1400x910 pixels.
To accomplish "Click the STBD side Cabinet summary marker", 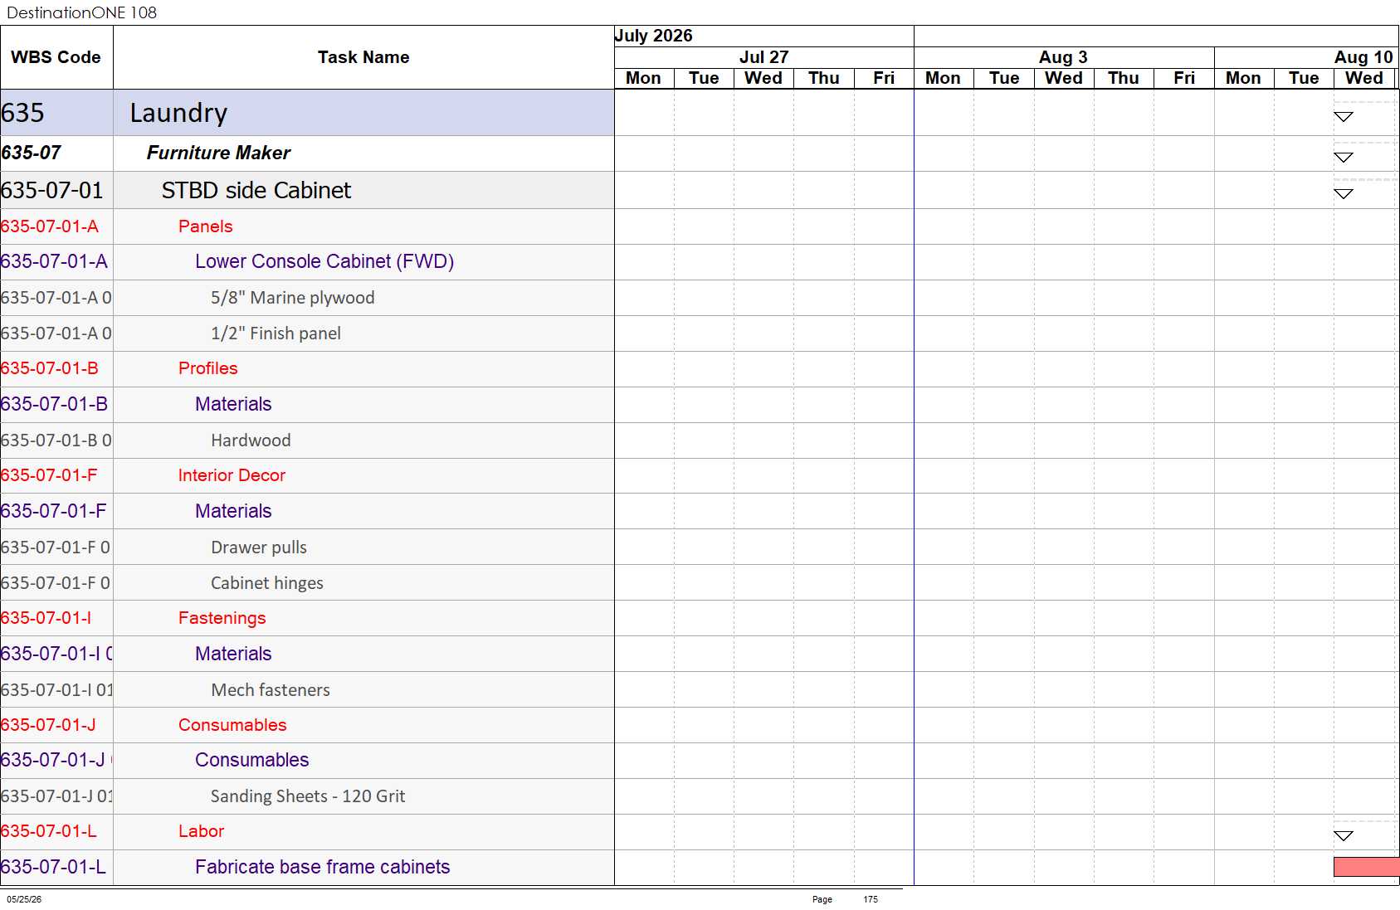I will click(x=1344, y=194).
